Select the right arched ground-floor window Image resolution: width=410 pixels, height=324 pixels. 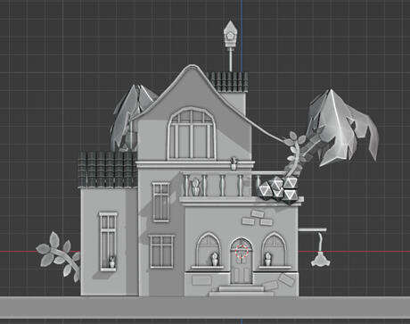[x=274, y=250]
